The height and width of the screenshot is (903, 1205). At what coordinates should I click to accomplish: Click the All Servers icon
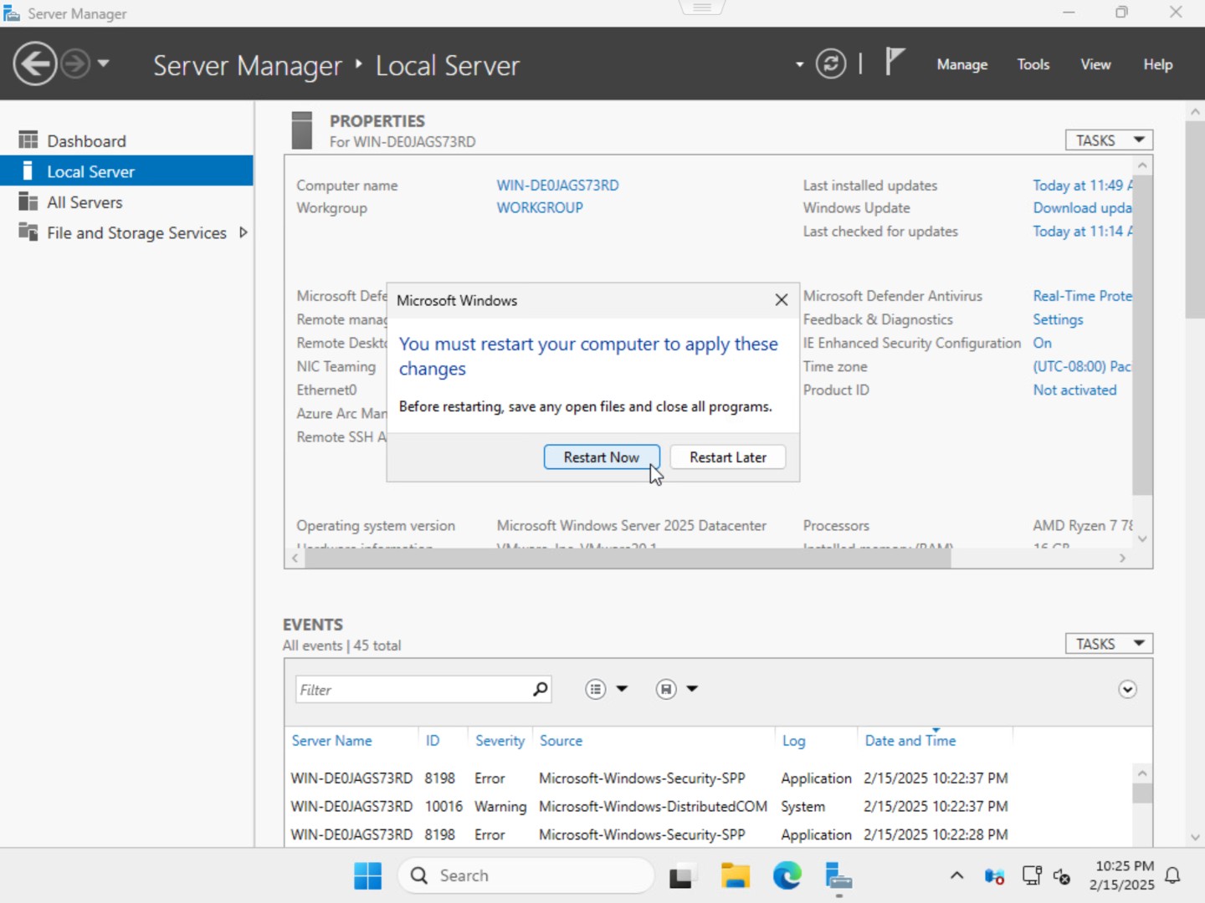(28, 202)
